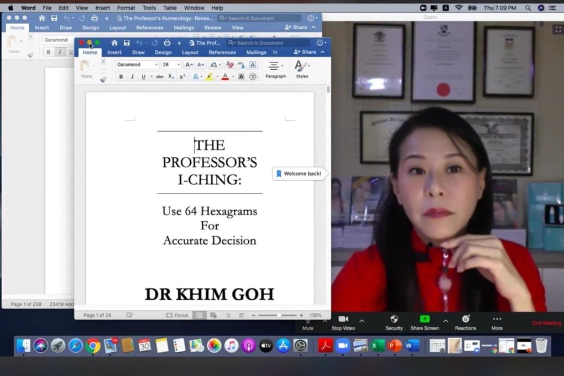
Task: Open the Welcome back chat notification
Action: [299, 173]
